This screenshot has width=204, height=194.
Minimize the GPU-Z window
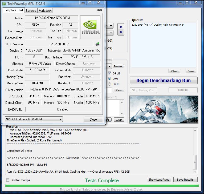[83, 3]
